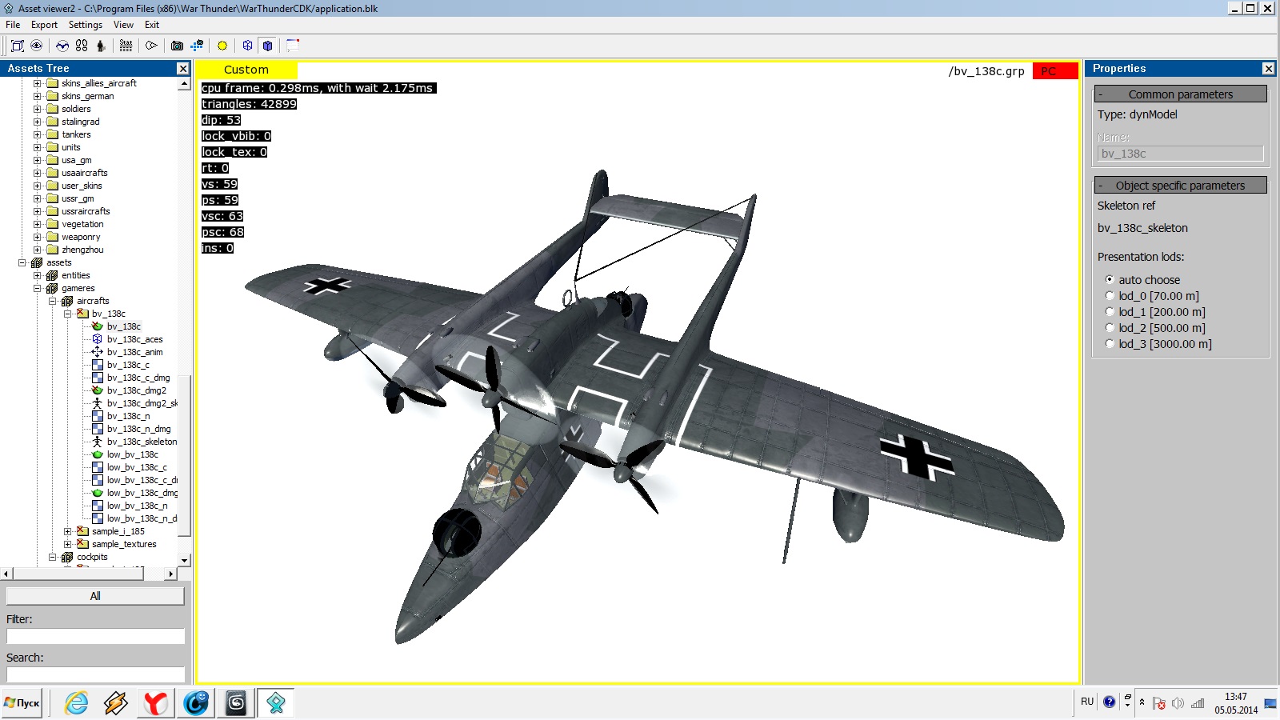Screen dimensions: 1280x720
Task: Open the Export menu
Action: click(44, 25)
